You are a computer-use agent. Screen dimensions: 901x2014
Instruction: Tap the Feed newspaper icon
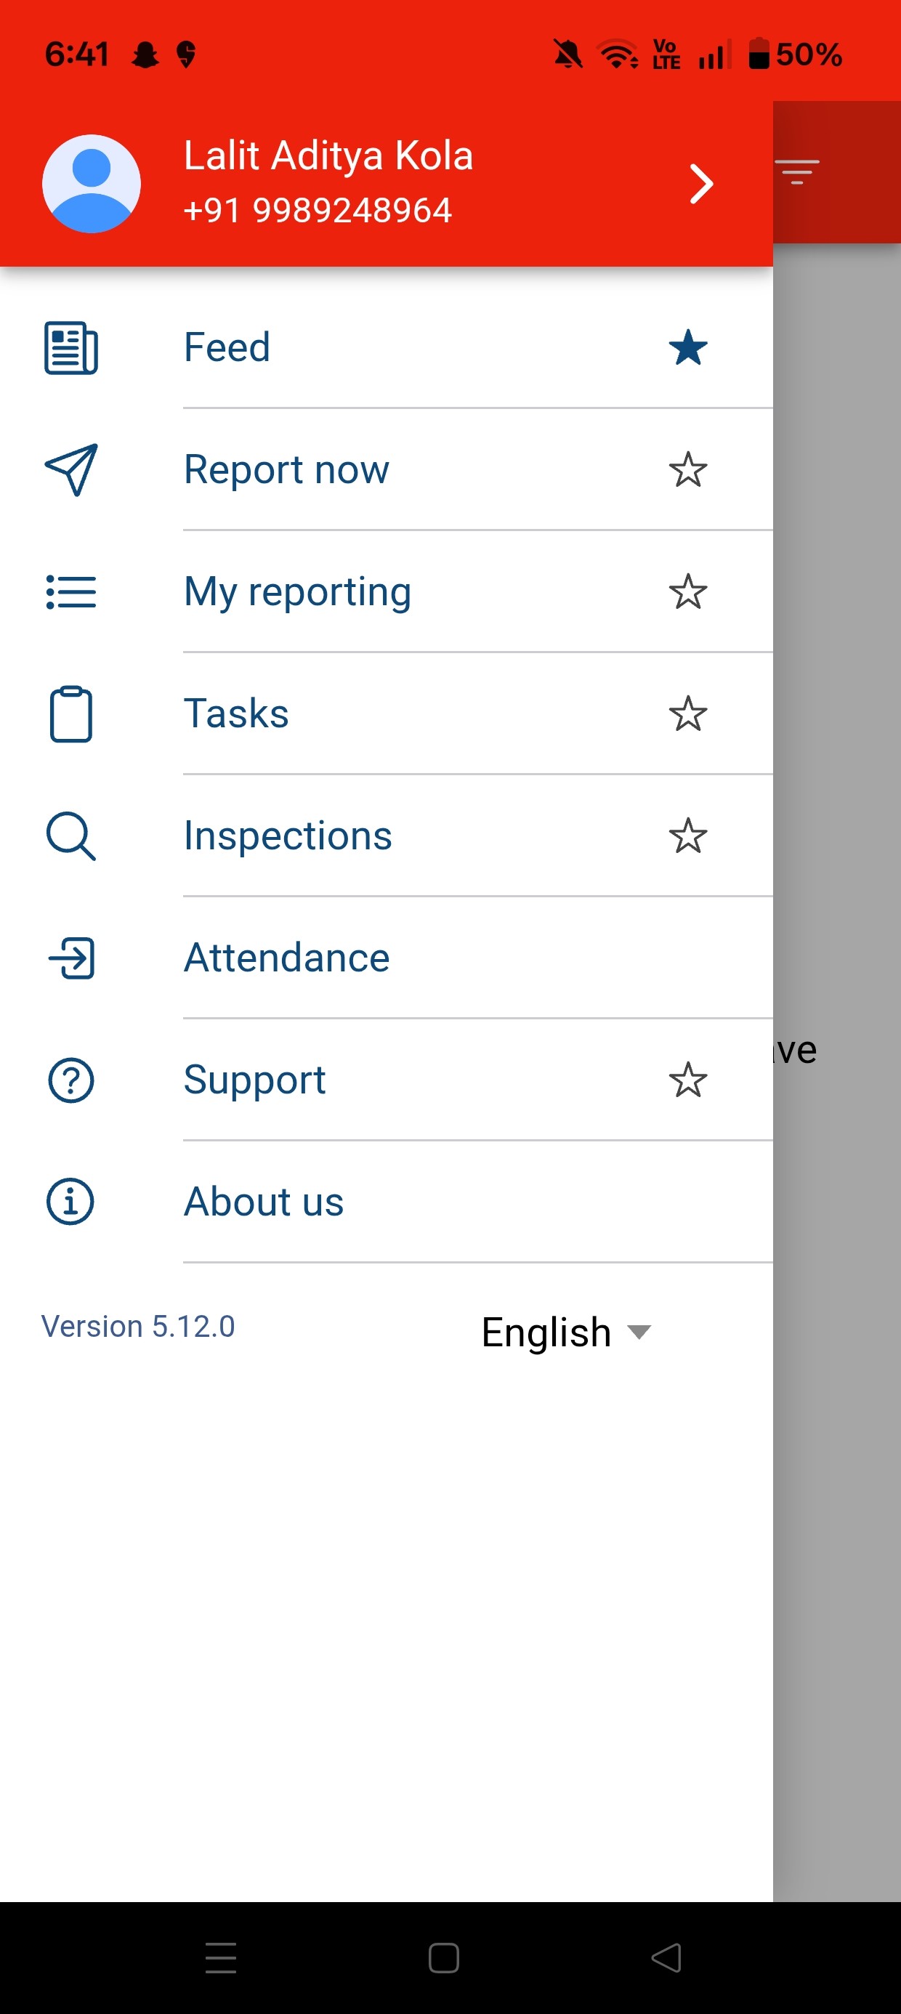click(x=71, y=348)
